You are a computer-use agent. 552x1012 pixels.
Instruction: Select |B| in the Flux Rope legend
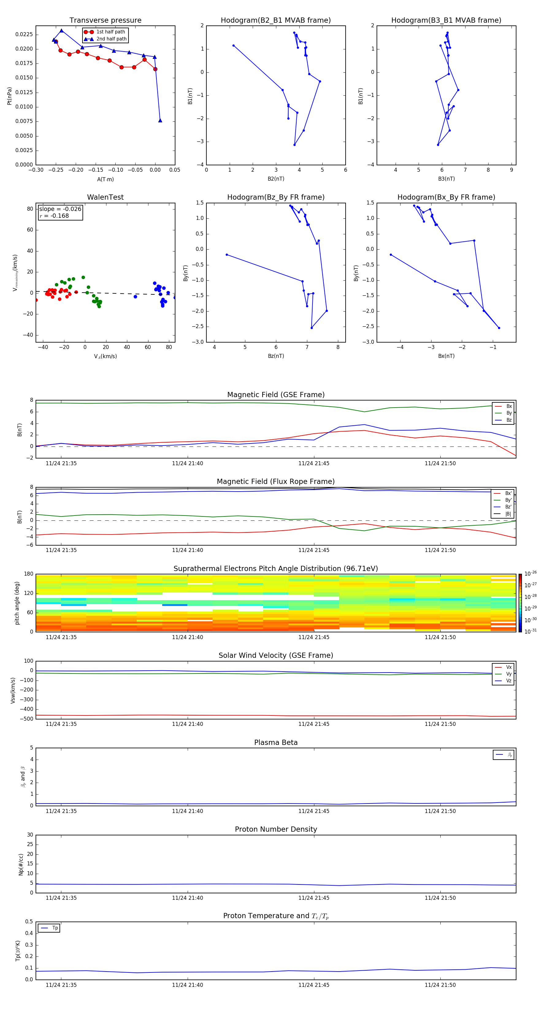click(x=503, y=514)
